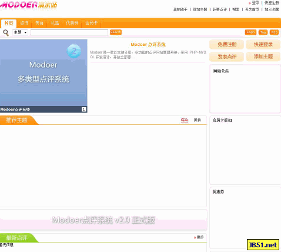The image size is (281, 252).
Task: Open the 会员卡 navigation tab
Action: click(91, 23)
